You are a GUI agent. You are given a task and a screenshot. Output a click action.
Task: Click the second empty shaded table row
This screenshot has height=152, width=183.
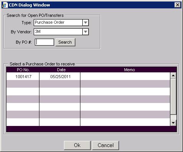[88, 99]
